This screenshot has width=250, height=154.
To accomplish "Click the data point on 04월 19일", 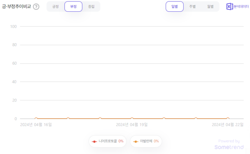I will pos(132,118).
